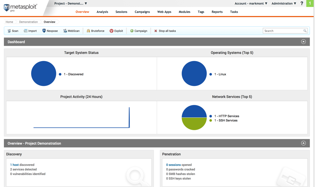Go to the Overview tab
This screenshot has width=315, height=187.
[82, 12]
